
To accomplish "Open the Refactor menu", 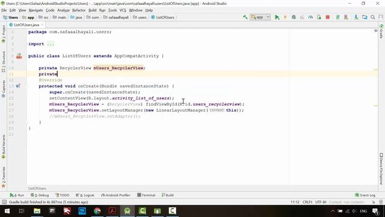I will (79, 10).
